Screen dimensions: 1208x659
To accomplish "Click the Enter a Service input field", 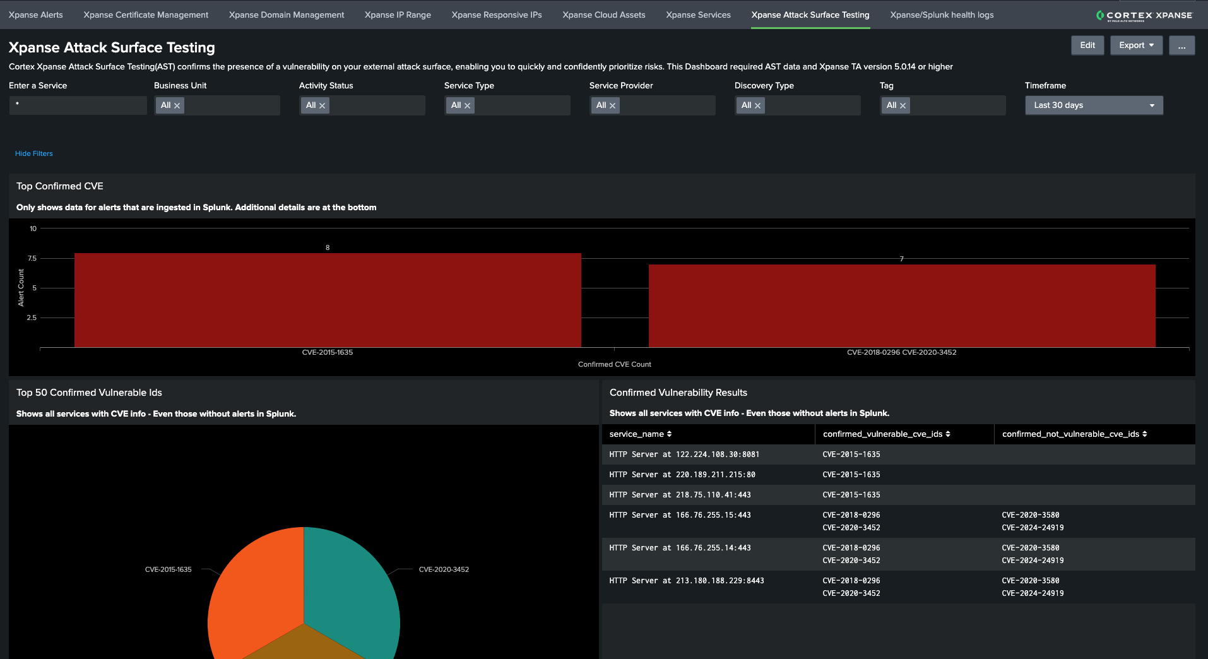I will 78,105.
